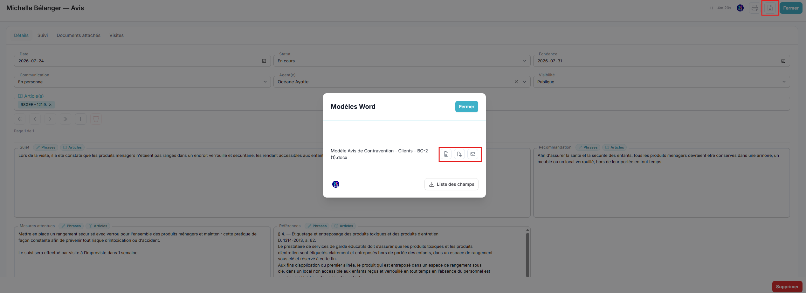
Task: Remove the RSGEE - 121.9. article tag
Action: (x=50, y=105)
